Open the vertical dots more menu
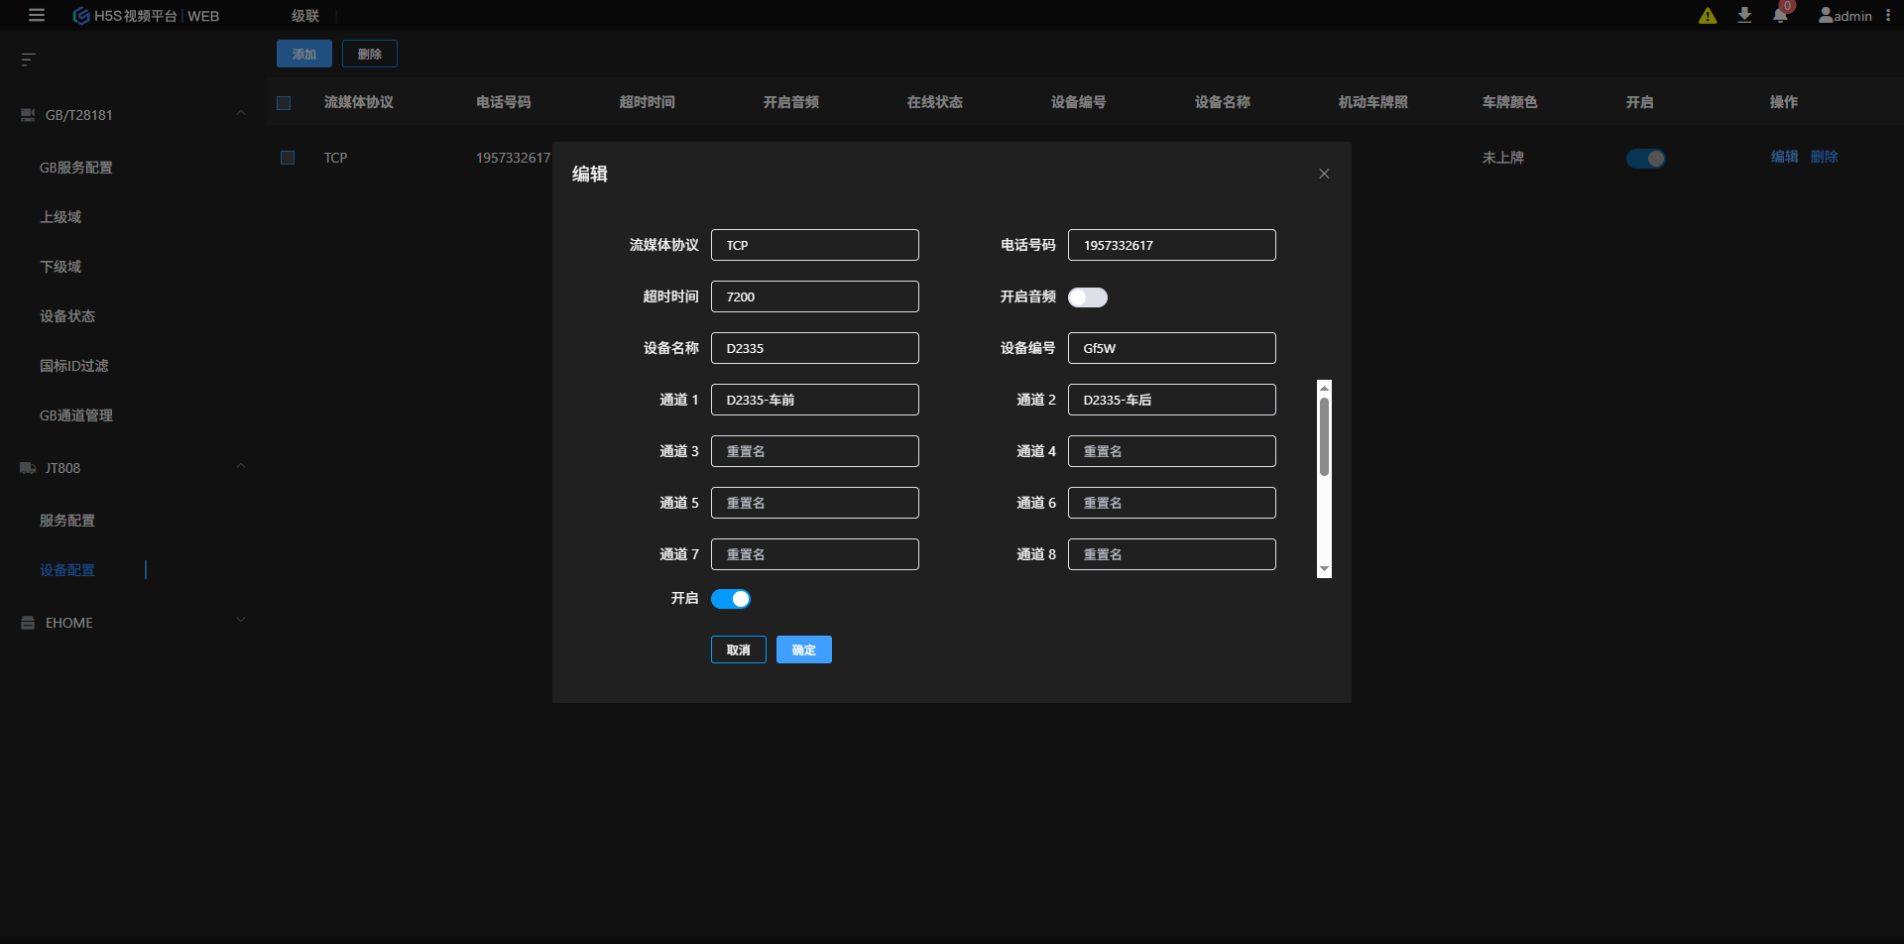The width and height of the screenshot is (1904, 944). [1888, 16]
